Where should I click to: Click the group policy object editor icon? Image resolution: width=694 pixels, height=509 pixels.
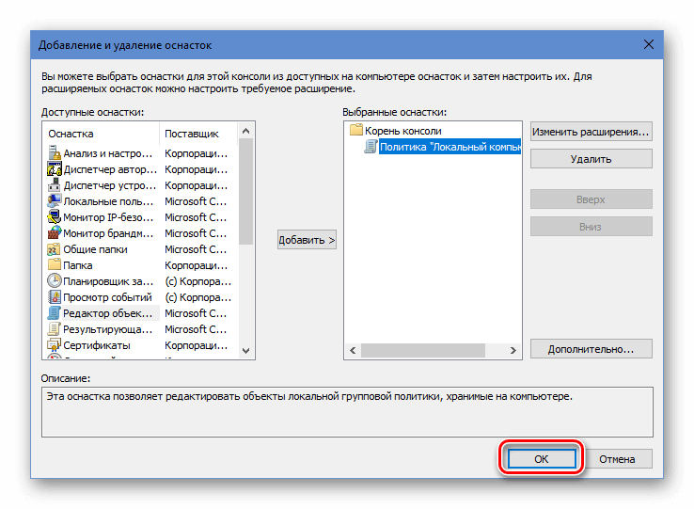click(x=54, y=312)
